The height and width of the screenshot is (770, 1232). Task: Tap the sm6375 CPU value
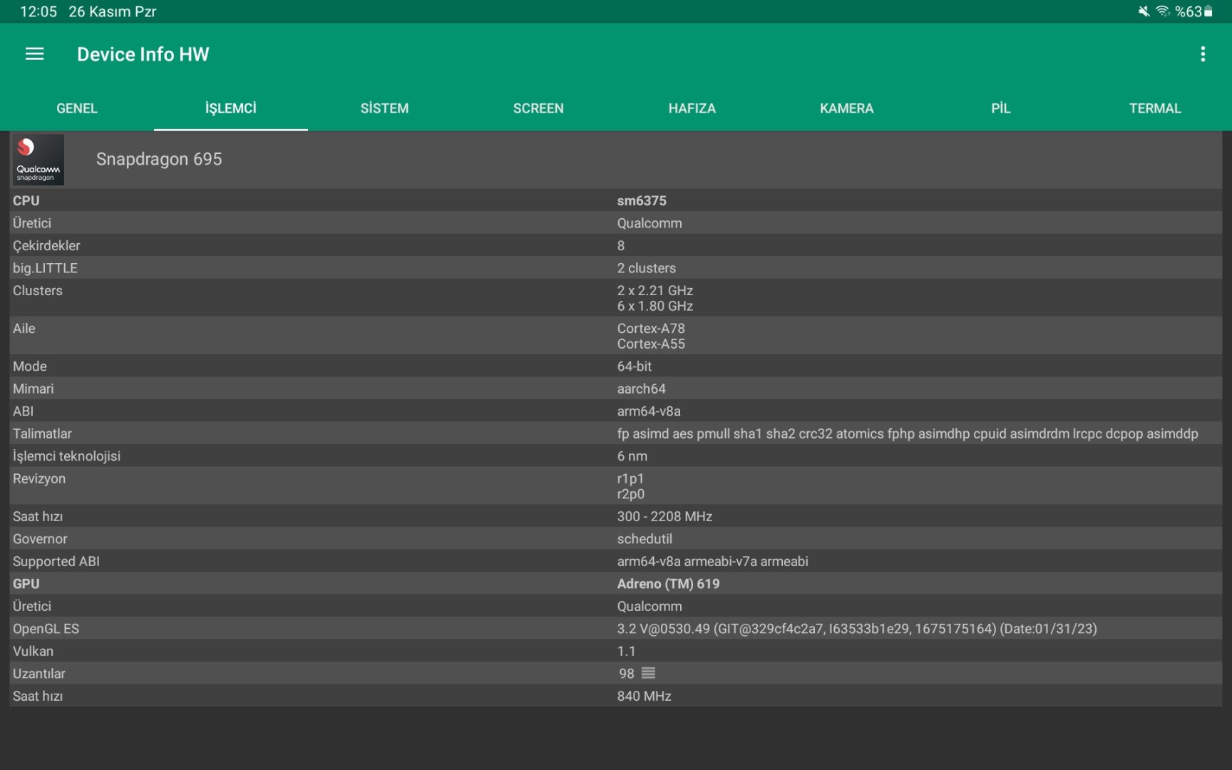(x=642, y=201)
